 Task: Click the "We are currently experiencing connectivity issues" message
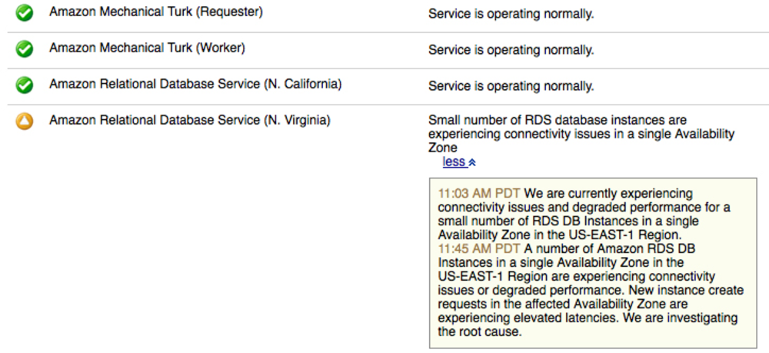coord(584,214)
